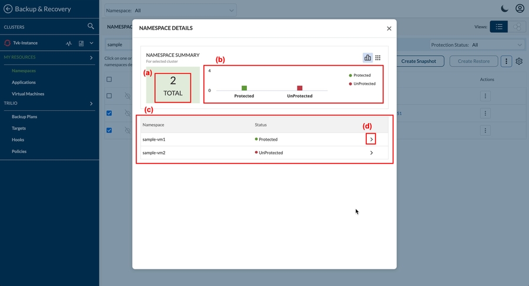Switch summary to bar chart view
This screenshot has height=286, width=529.
click(x=368, y=57)
